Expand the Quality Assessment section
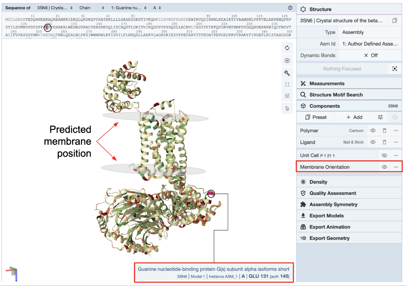This screenshot has width=406, height=286. coord(333,193)
